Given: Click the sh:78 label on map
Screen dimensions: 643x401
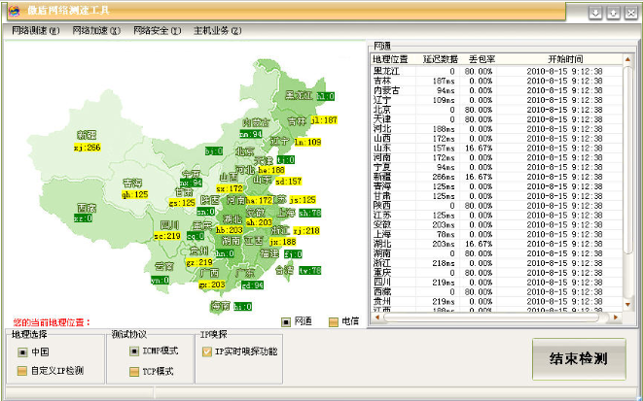Looking at the screenshot, I should point(310,213).
